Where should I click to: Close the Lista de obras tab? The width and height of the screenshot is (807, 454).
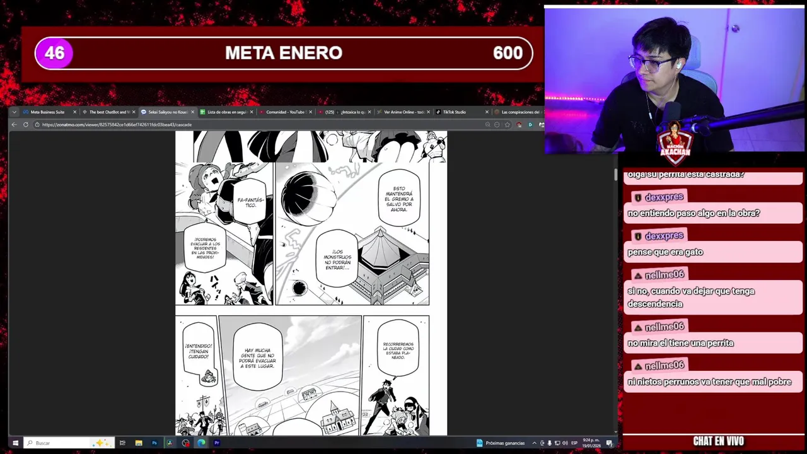point(252,112)
